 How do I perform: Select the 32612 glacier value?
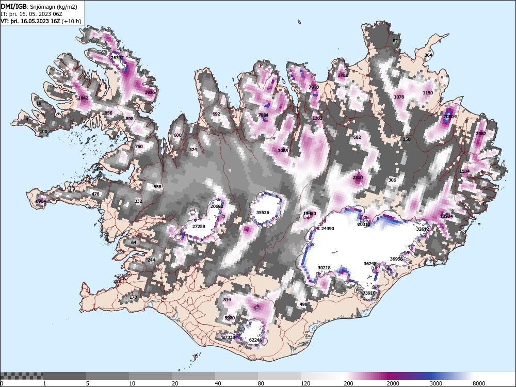pyautogui.click(x=423, y=230)
